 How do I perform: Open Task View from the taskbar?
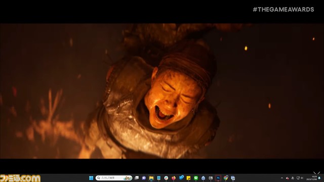(137, 178)
